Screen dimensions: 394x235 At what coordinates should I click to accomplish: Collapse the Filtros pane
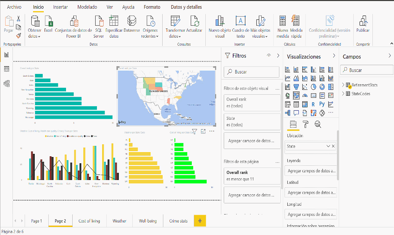(278, 56)
